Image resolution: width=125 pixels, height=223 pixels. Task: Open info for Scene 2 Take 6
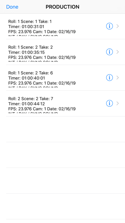(x=109, y=78)
